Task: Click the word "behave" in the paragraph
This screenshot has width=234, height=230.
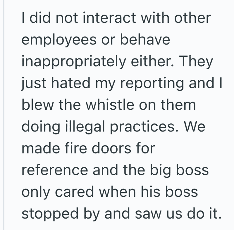Action: [x=145, y=39]
